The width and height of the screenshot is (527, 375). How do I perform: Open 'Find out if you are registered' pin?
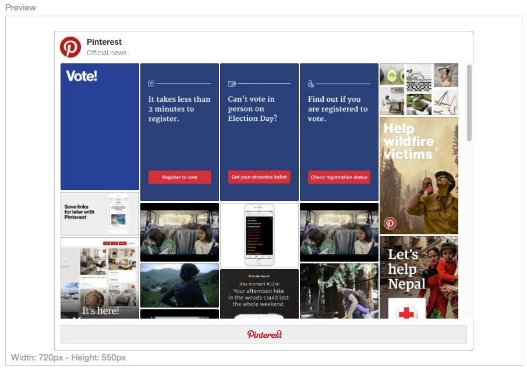339,132
